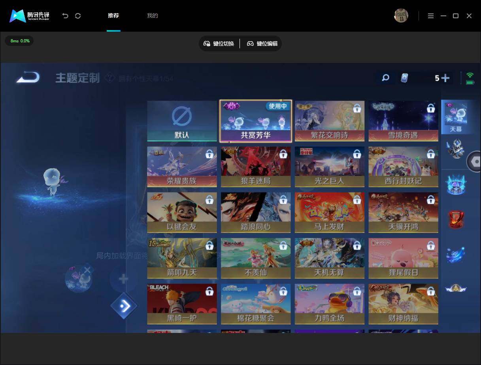
Task: Switch to the 推荐 tab
Action: click(113, 16)
